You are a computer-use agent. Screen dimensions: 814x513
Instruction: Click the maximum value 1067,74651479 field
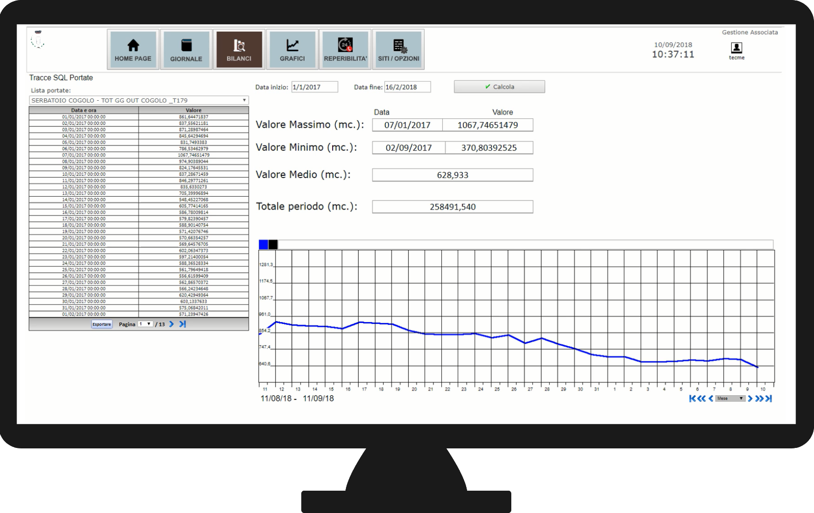click(x=488, y=125)
